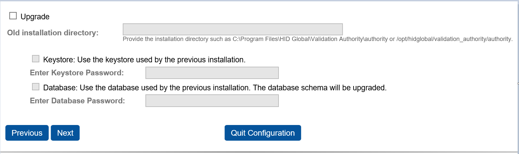Go back with the Previous button
Viewport: 519px width, 154px height.
[x=27, y=133]
